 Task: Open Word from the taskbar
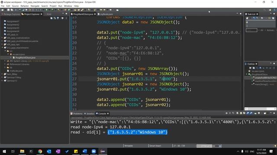[85, 151]
